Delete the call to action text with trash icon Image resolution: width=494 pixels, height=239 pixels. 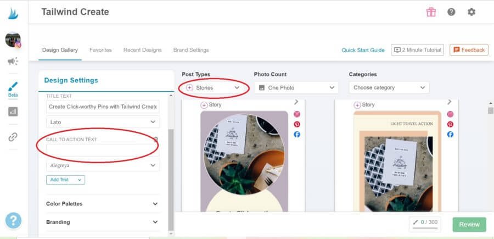point(155,140)
